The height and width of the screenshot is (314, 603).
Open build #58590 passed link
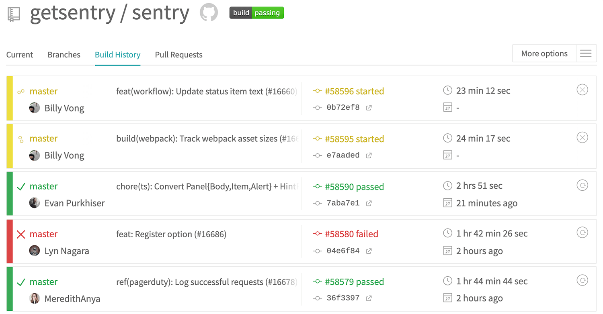point(354,187)
